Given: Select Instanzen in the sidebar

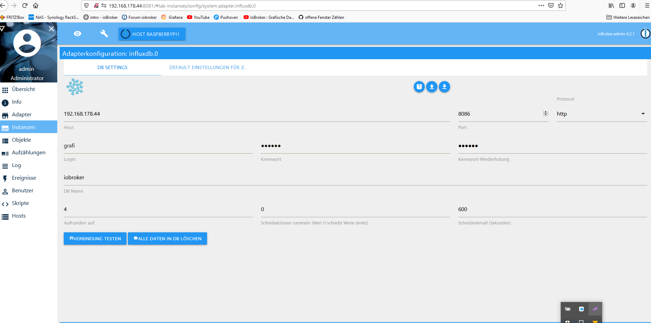Looking at the screenshot, I should point(28,127).
